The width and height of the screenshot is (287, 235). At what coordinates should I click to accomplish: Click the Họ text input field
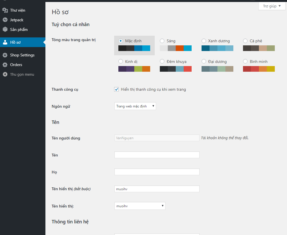pos(157,172)
